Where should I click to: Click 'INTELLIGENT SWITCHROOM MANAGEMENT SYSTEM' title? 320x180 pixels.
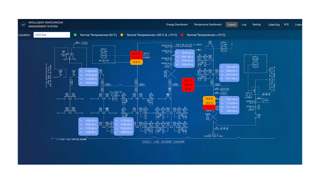click(46, 25)
